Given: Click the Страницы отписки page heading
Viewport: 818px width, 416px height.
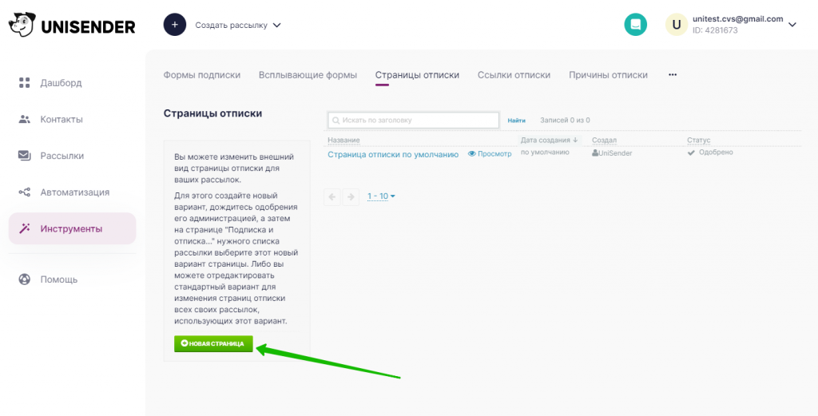Looking at the screenshot, I should [212, 113].
